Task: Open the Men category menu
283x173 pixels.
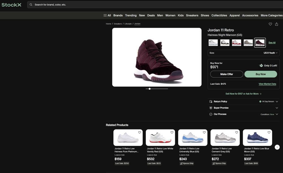Action: coord(160,15)
